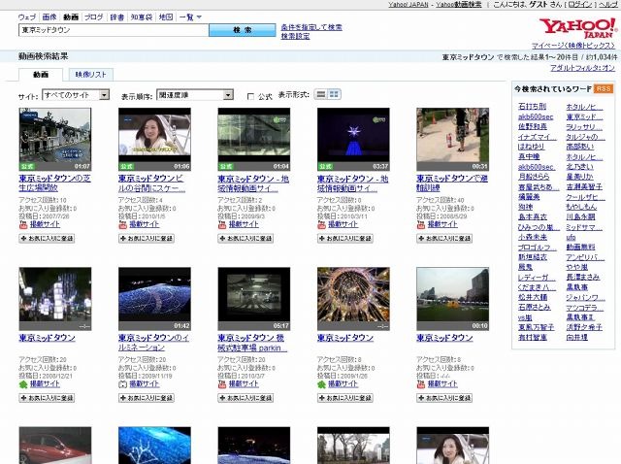621x464 pixels.
Task: Add 05:17 parking video to favorites
Action: click(x=245, y=398)
